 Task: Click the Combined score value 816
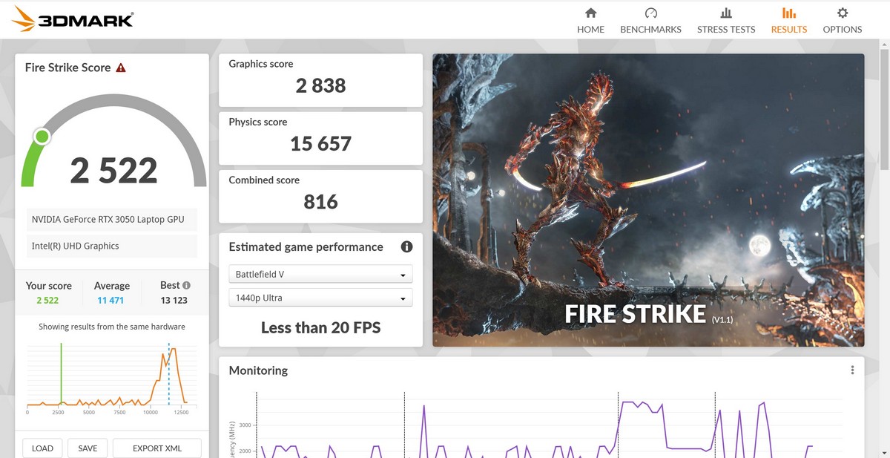point(320,201)
